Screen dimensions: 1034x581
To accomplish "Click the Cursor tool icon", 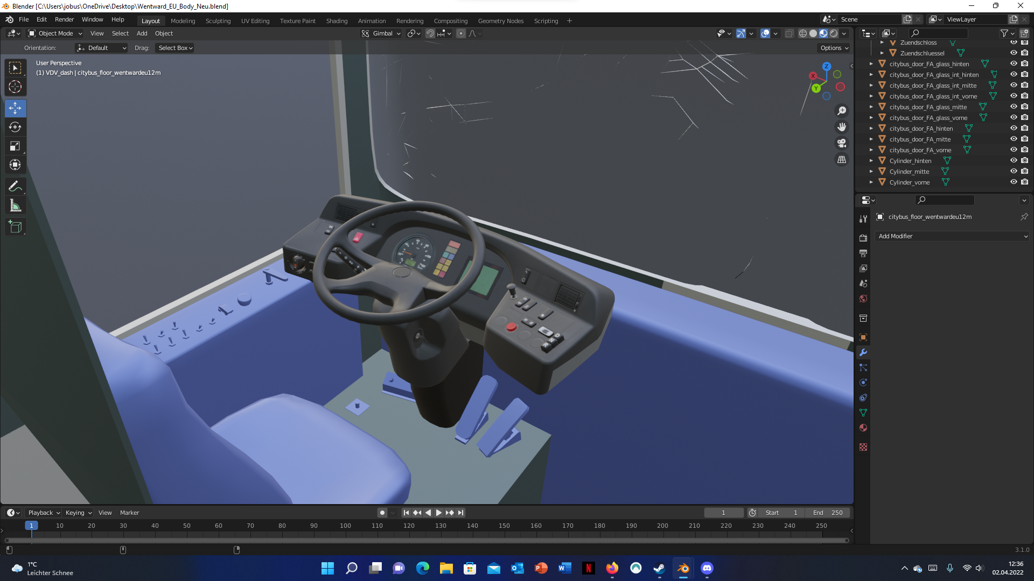I will pos(15,87).
